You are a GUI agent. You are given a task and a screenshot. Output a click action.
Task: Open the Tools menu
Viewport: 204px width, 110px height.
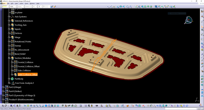click(x=27, y=4)
